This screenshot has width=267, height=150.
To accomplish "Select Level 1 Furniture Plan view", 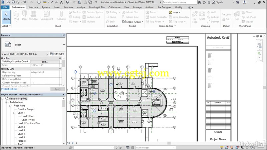I will [x=29, y=123].
